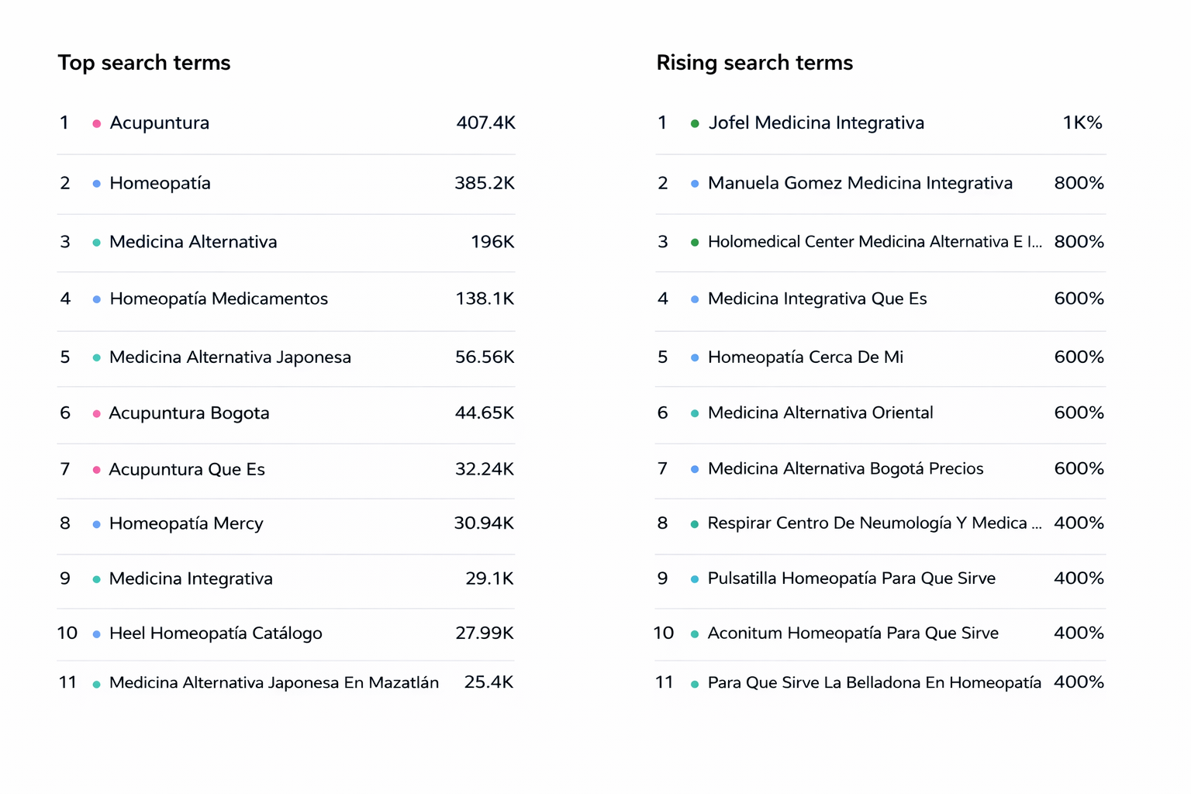Screen dimensions: 1191x794
Task: Select the Heel Homeopatía Catálogo term
Action: [215, 633]
